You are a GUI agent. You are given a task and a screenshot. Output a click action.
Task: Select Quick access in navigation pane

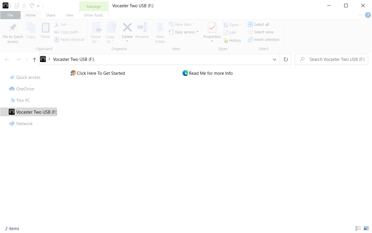coord(28,77)
